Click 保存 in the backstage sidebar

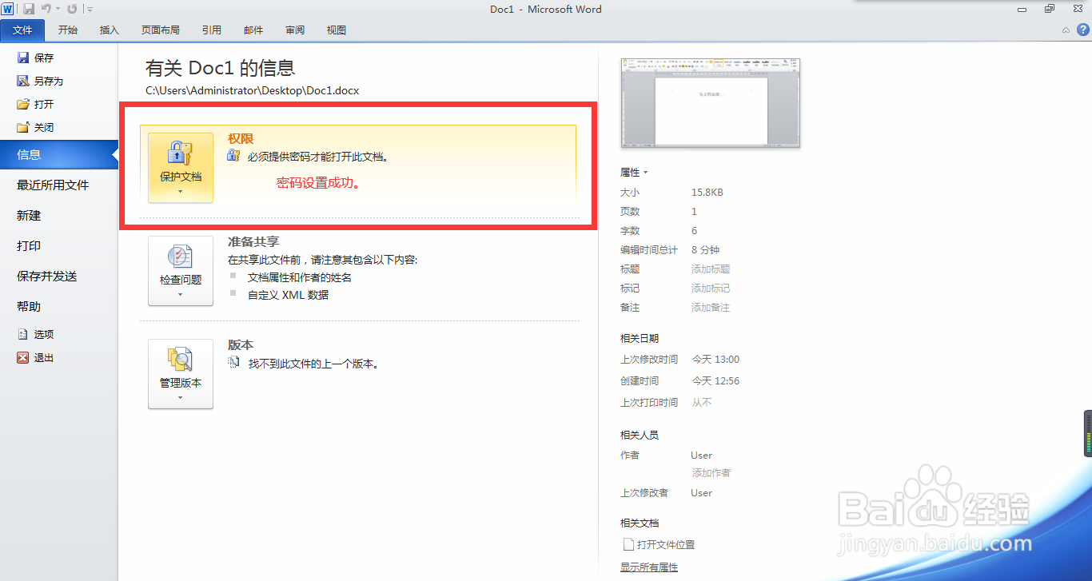click(x=35, y=58)
